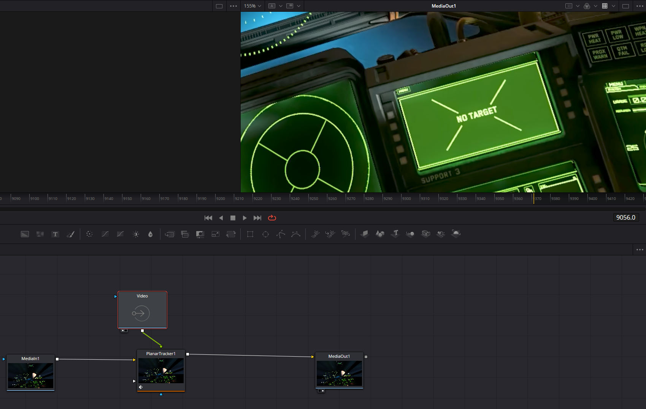Switch right viewer to single view
Screen dimensions: 646x409
point(625,6)
